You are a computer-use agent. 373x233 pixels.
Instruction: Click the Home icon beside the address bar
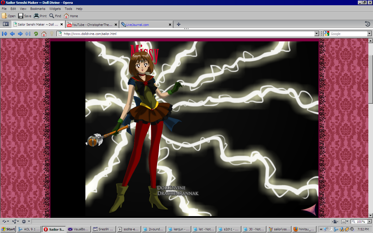pos(44,34)
